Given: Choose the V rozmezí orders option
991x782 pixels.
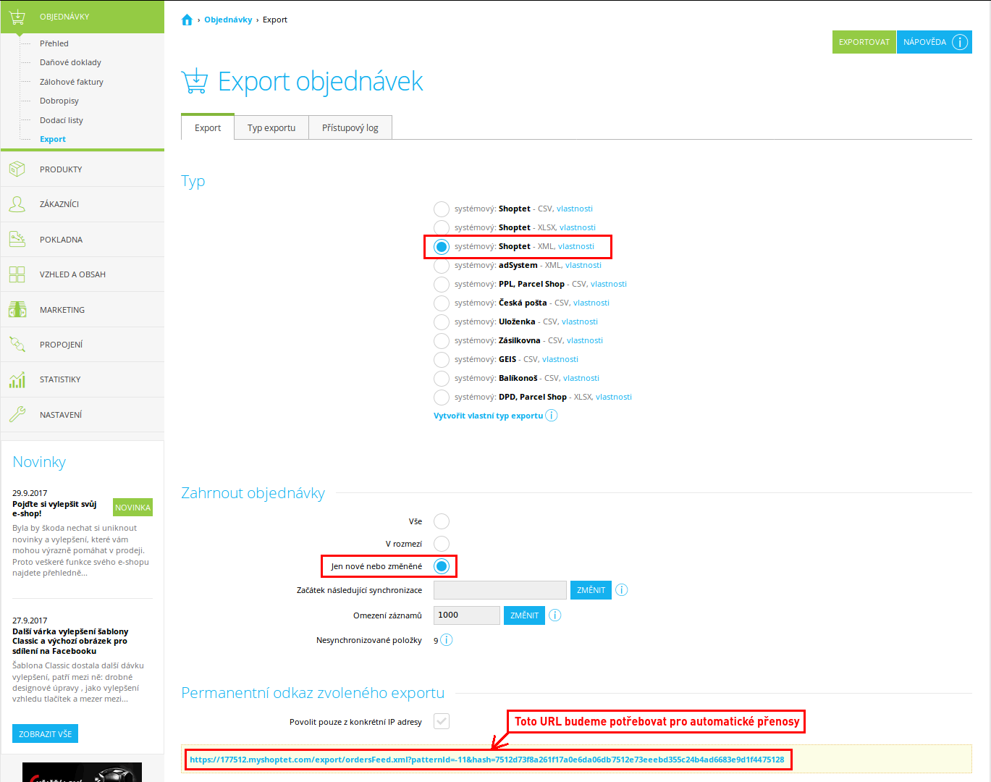Looking at the screenshot, I should pyautogui.click(x=442, y=544).
